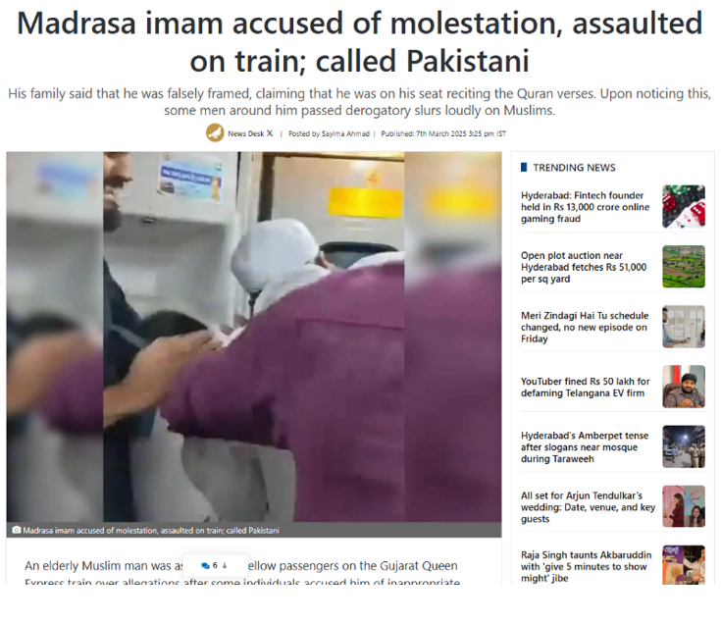The width and height of the screenshot is (721, 624).
Task: Click the camera icon in photo caption
Action: click(x=16, y=530)
